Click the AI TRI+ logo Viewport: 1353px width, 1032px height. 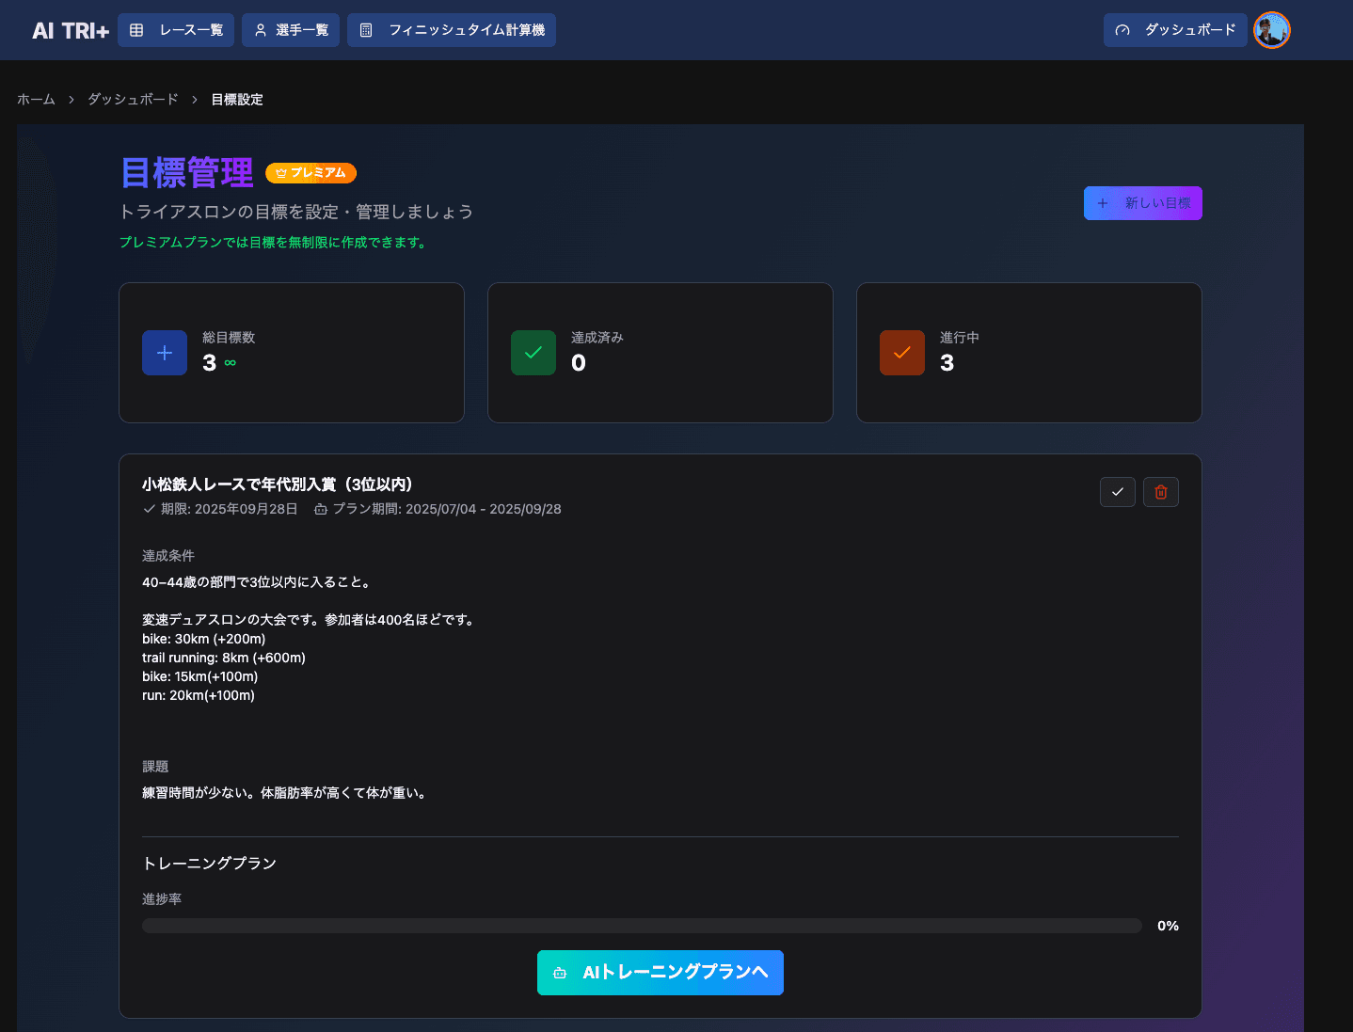(x=71, y=31)
